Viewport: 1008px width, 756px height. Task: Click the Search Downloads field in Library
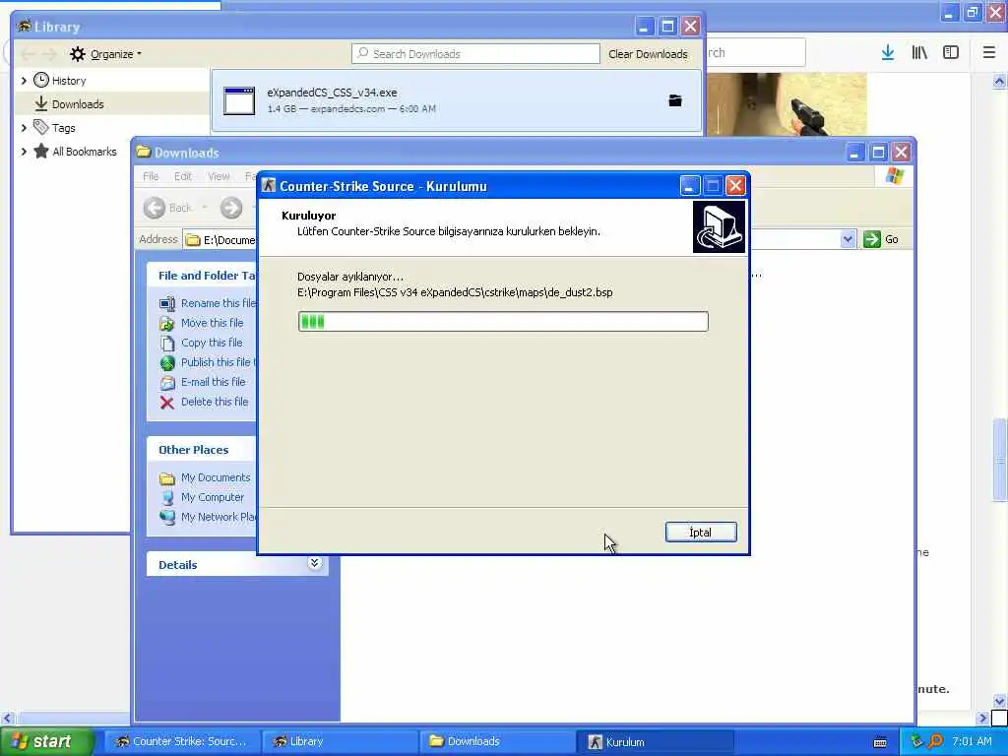(x=475, y=54)
